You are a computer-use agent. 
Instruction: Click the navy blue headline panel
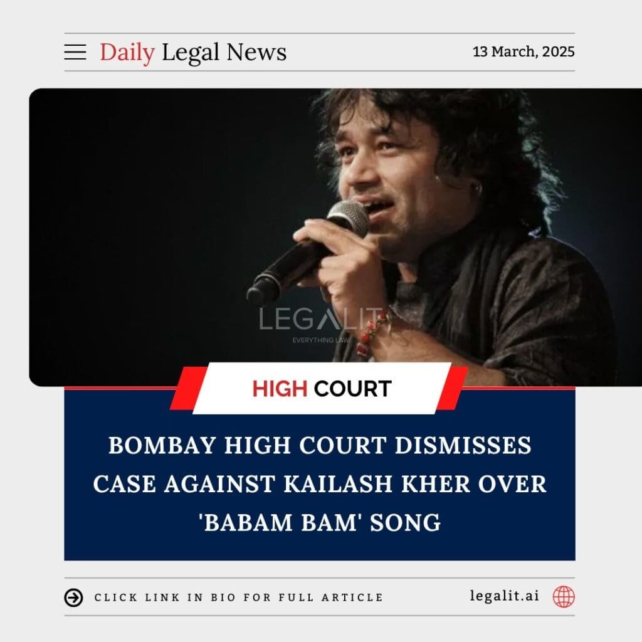click(x=320, y=474)
